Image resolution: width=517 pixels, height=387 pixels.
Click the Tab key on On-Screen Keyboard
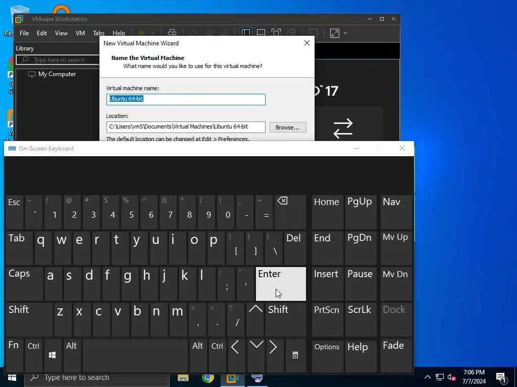(x=19, y=248)
